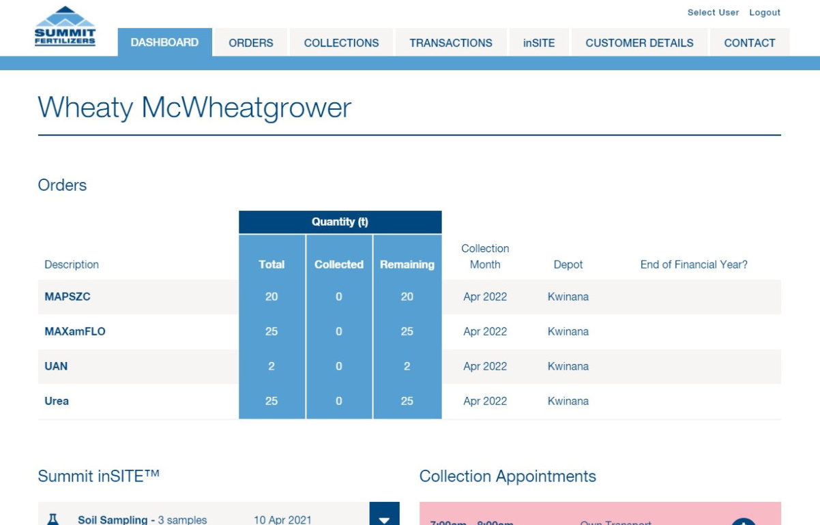The width and height of the screenshot is (820, 525).
Task: Open the MAPSZC order
Action: (x=68, y=297)
